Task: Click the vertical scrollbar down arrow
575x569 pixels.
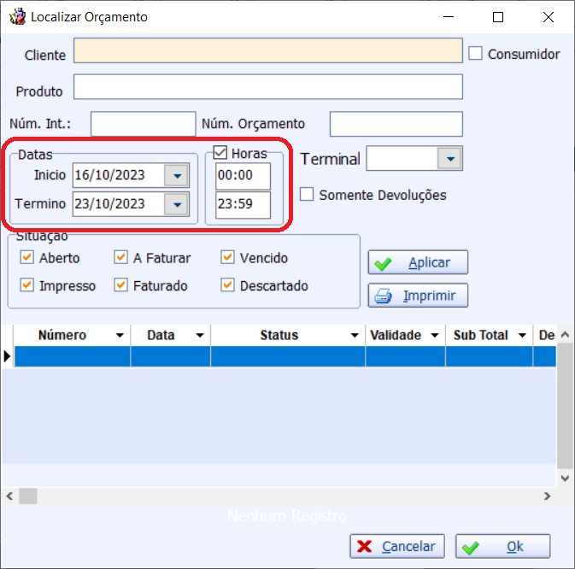Action: tap(566, 478)
